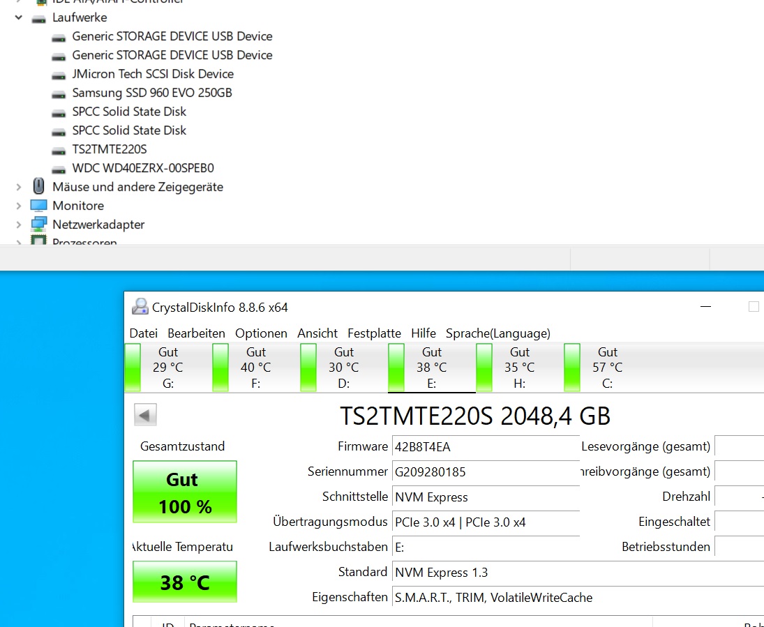Image resolution: width=764 pixels, height=627 pixels.
Task: Click the mouse icon beside Mäuse und andere Zeigegeräte
Action: [38, 186]
